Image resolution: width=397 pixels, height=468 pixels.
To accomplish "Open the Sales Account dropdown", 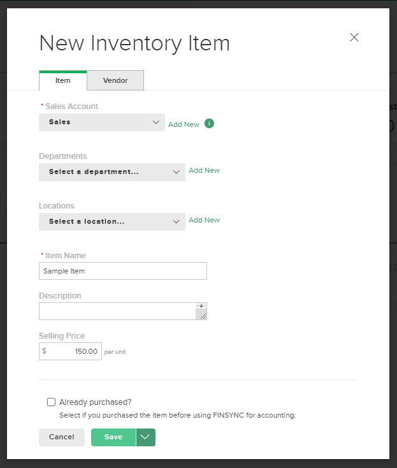I will pos(102,122).
